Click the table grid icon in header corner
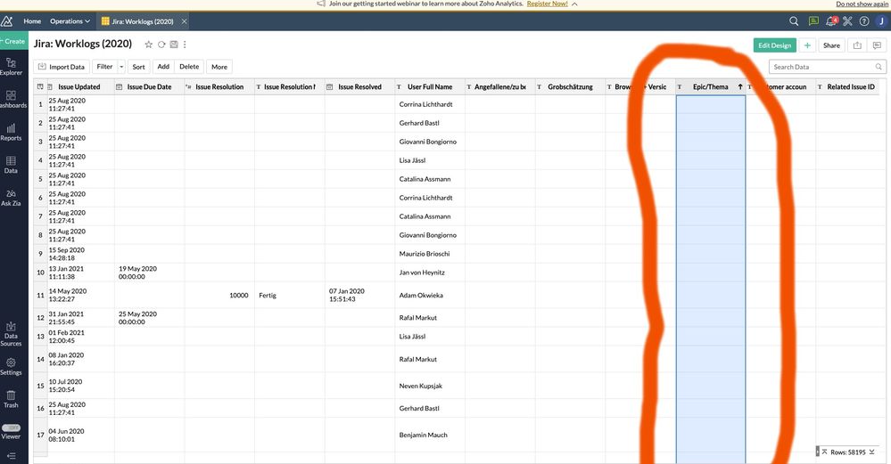The height and width of the screenshot is (464, 891). pyautogui.click(x=40, y=86)
